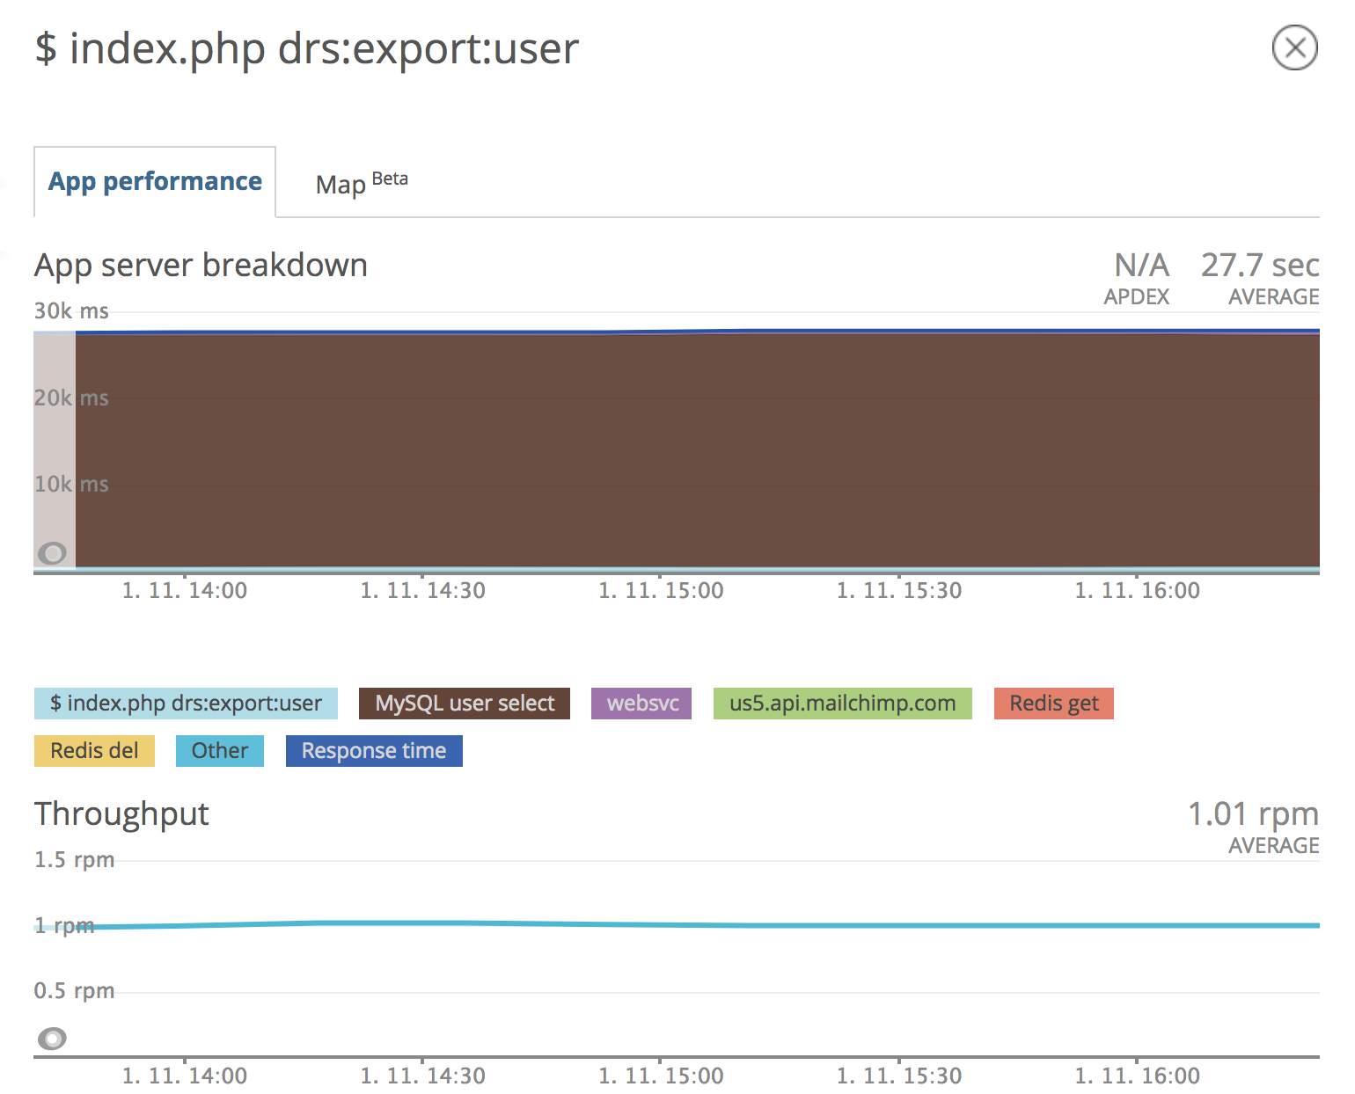Hide the websvc series in the legend
This screenshot has width=1355, height=1094.
click(x=641, y=704)
